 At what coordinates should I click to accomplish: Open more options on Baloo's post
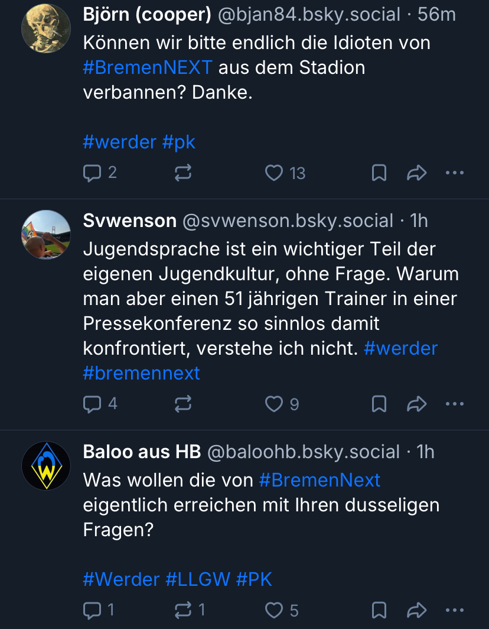[x=454, y=609]
